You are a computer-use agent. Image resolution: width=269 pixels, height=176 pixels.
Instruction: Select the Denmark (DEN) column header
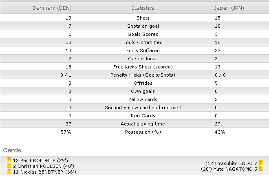click(52, 8)
